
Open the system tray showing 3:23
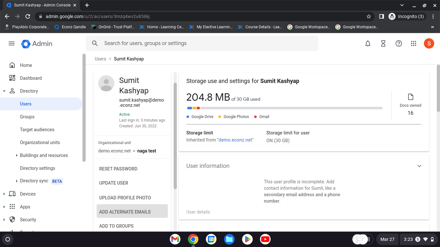418,239
